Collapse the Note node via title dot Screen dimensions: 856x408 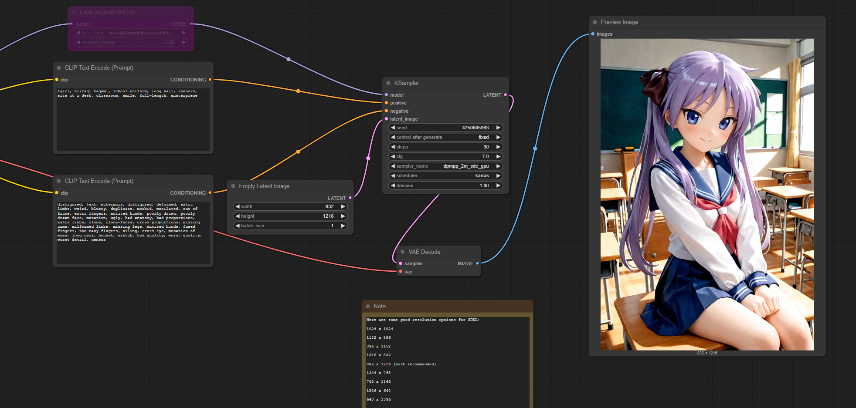[x=368, y=306]
